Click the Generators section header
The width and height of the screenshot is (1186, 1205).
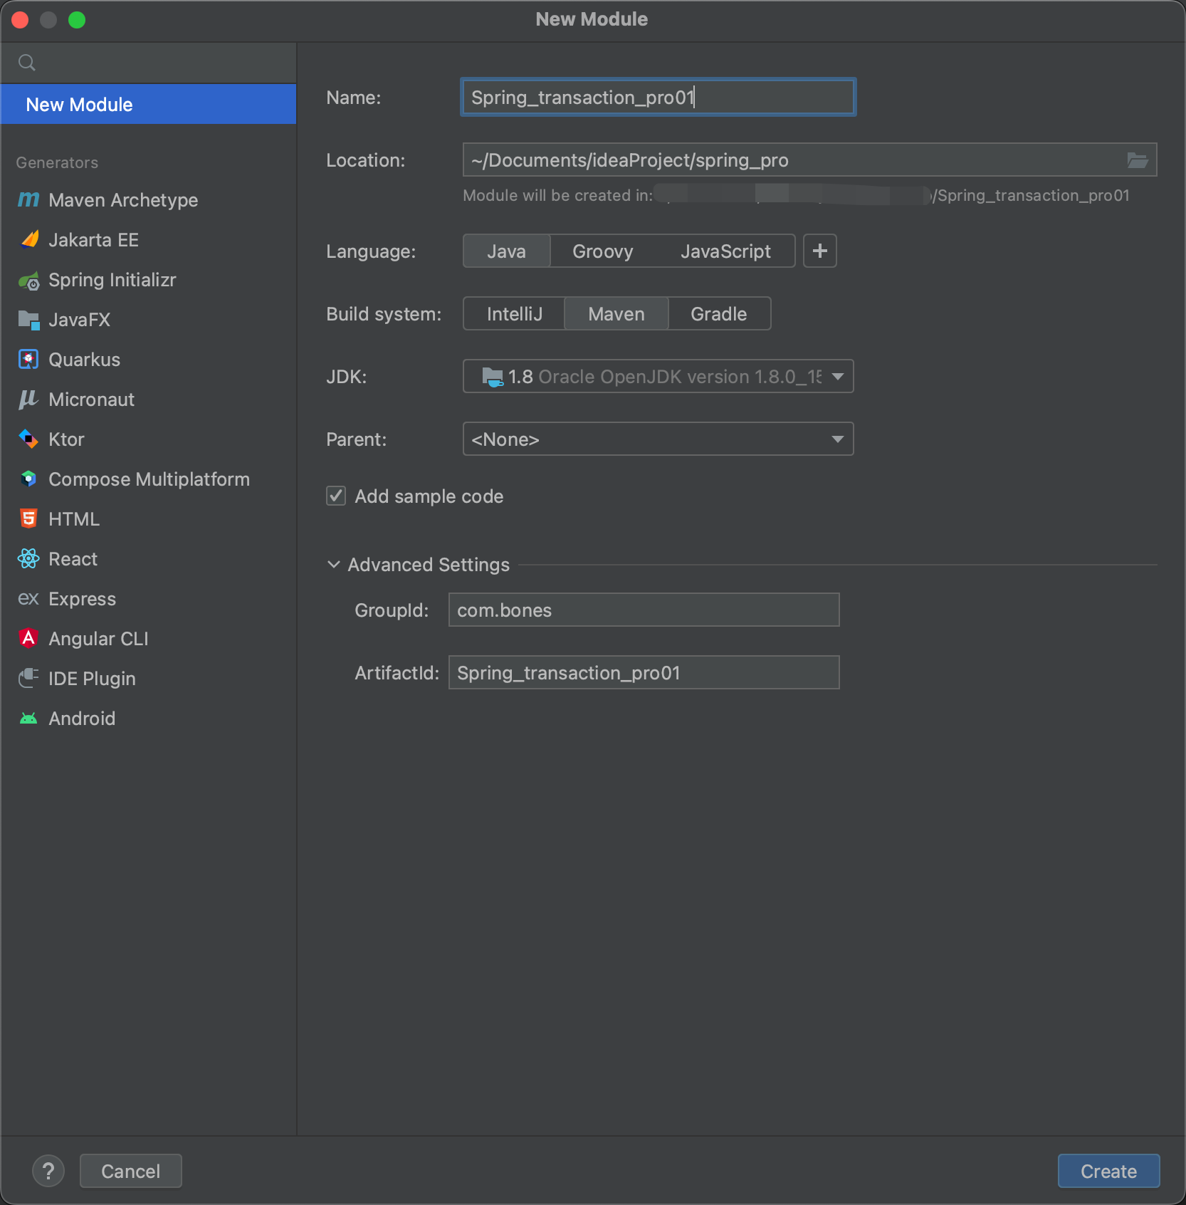coord(57,162)
